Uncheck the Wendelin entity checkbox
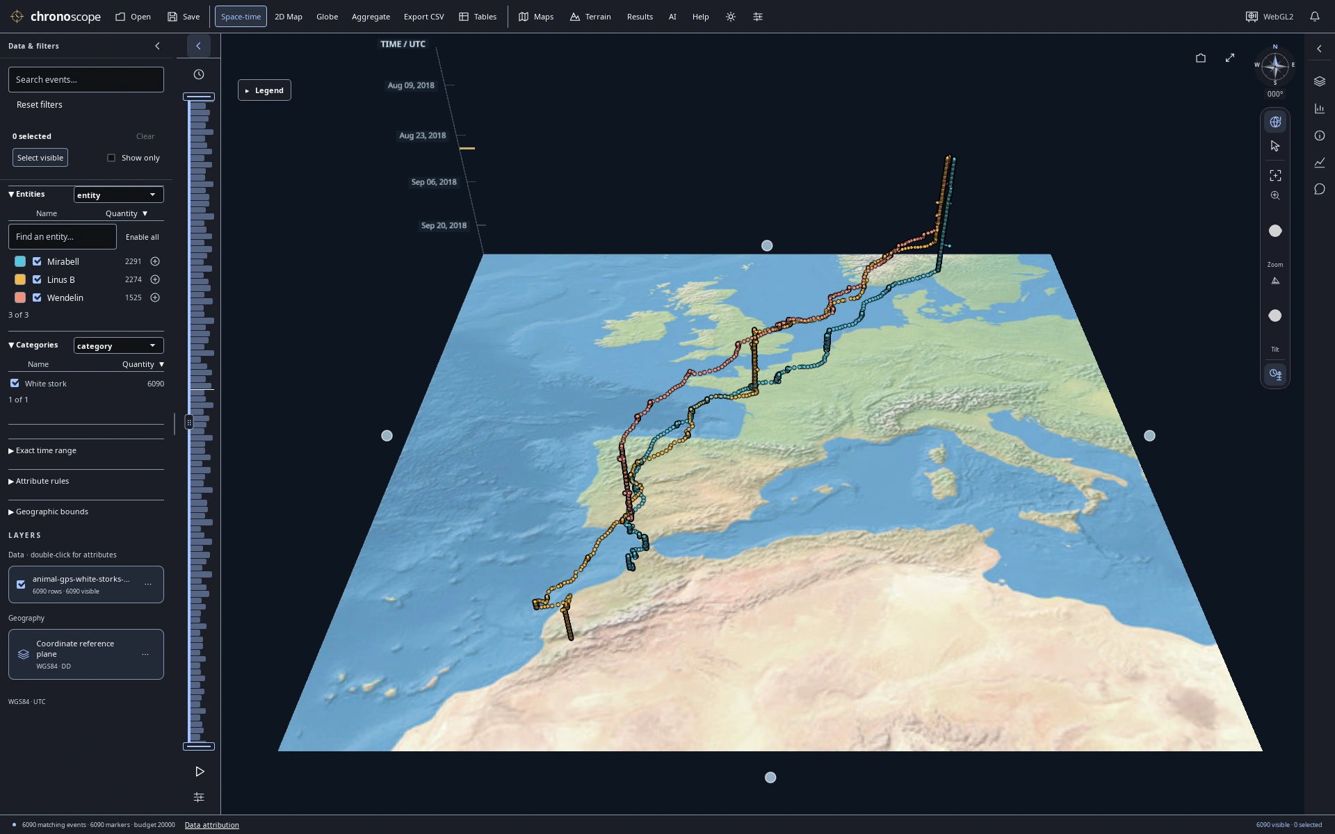Image resolution: width=1335 pixels, height=834 pixels. pyautogui.click(x=37, y=297)
